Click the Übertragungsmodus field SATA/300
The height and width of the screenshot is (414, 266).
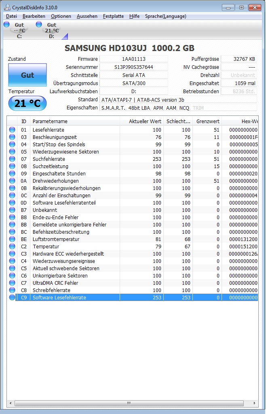[134, 83]
